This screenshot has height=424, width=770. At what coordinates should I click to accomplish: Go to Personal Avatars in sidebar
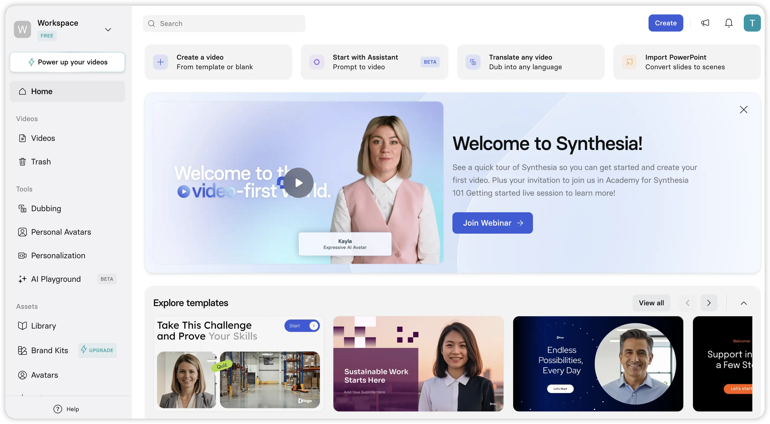pyautogui.click(x=61, y=232)
